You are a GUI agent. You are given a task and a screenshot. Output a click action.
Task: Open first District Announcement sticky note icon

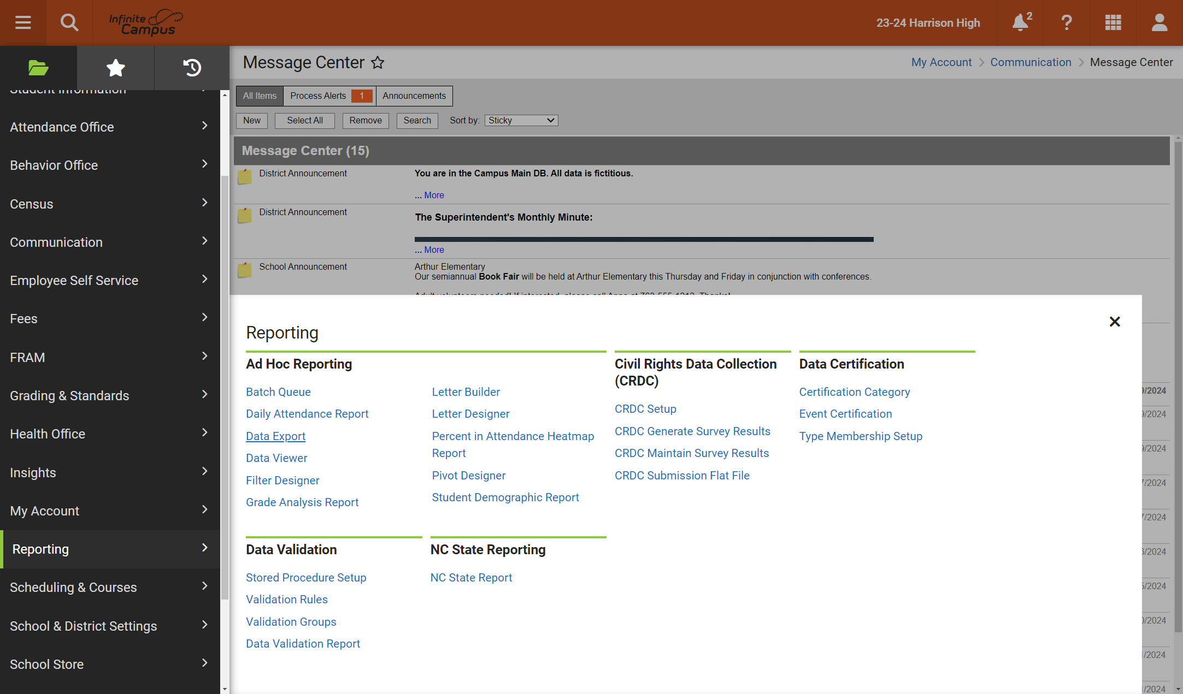[245, 177]
